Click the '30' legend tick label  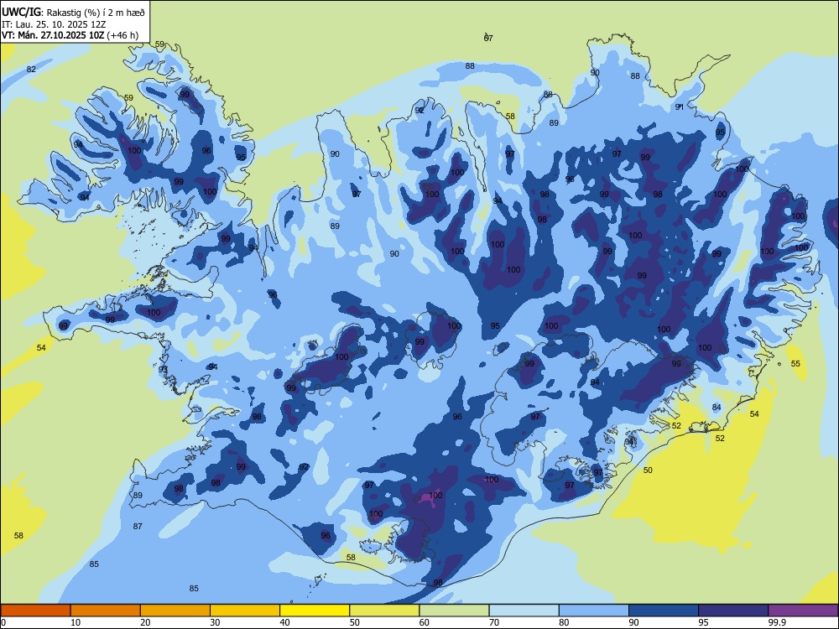click(x=215, y=622)
